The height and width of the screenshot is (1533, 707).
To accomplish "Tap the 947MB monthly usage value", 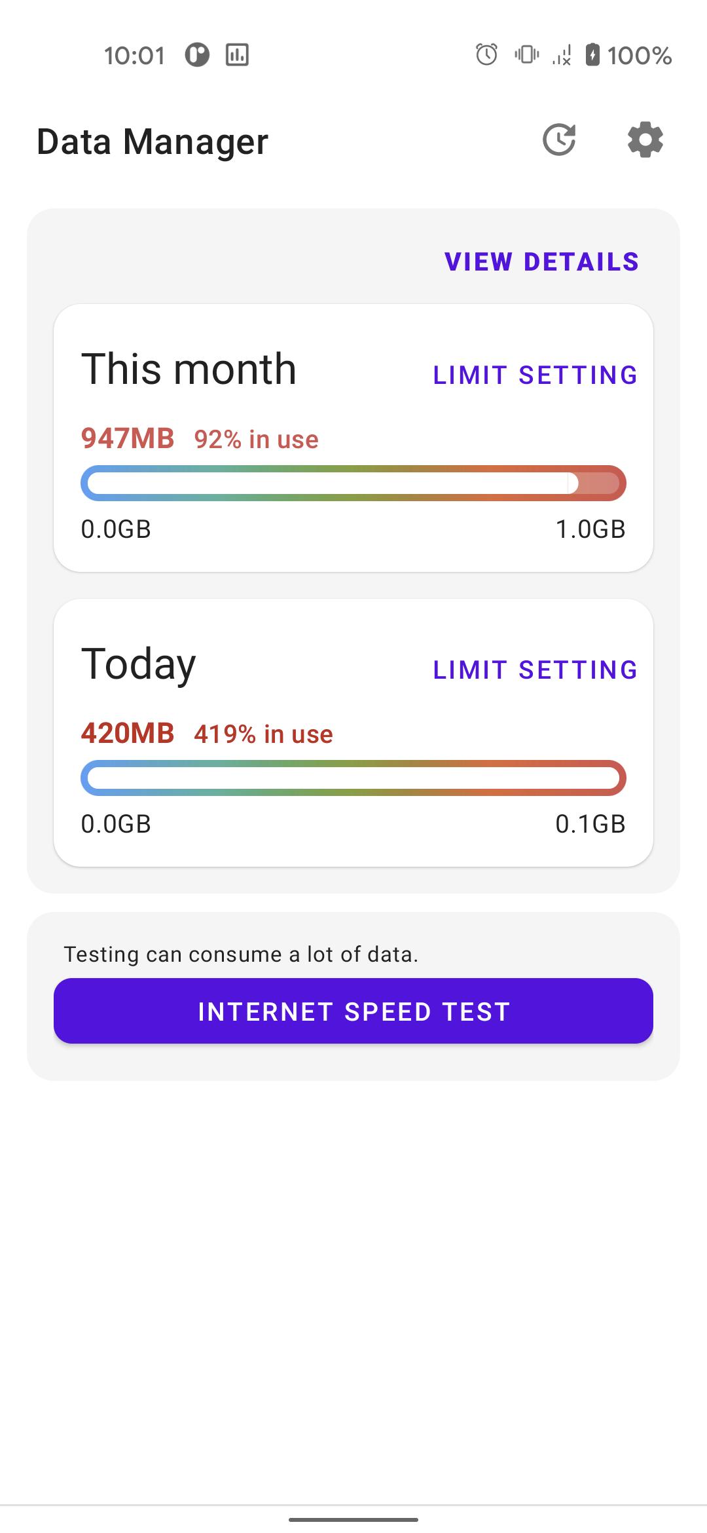I will click(128, 438).
